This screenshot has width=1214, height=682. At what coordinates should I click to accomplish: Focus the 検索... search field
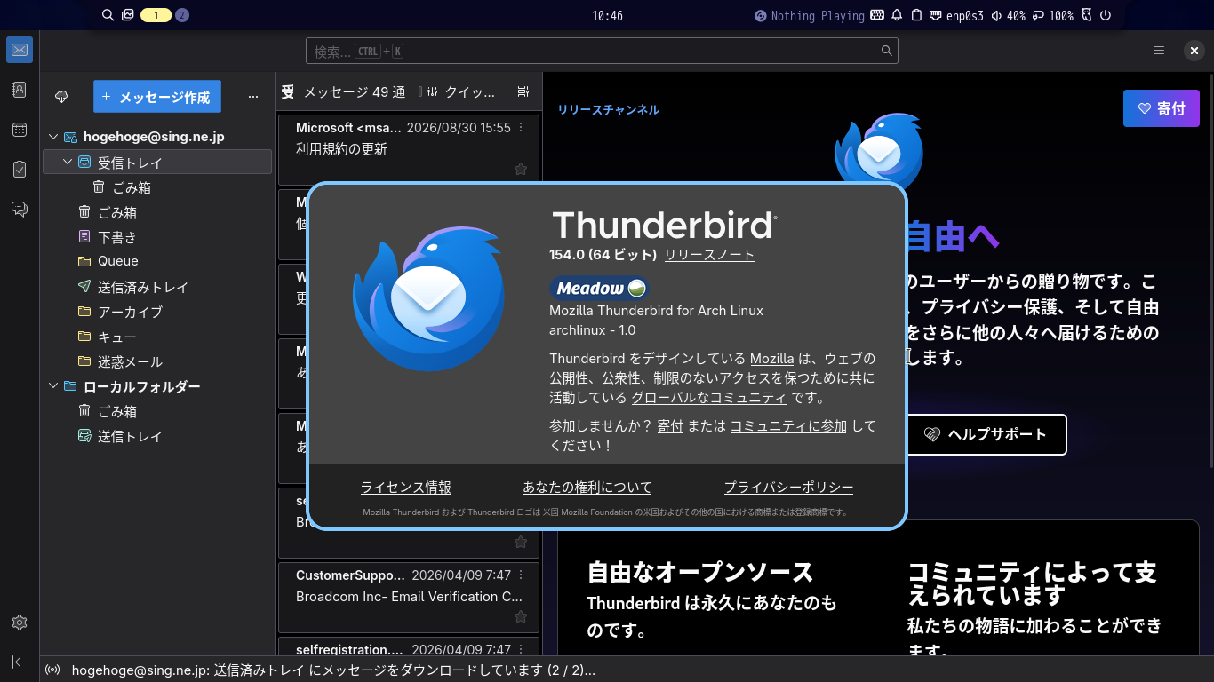tap(602, 51)
